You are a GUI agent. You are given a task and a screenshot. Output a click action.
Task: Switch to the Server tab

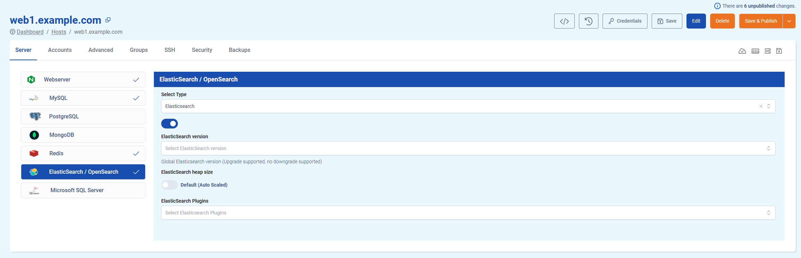23,50
